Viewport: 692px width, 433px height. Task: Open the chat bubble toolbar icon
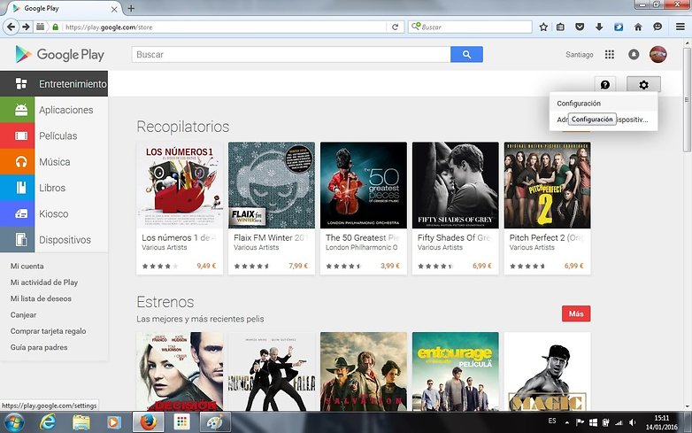(657, 27)
